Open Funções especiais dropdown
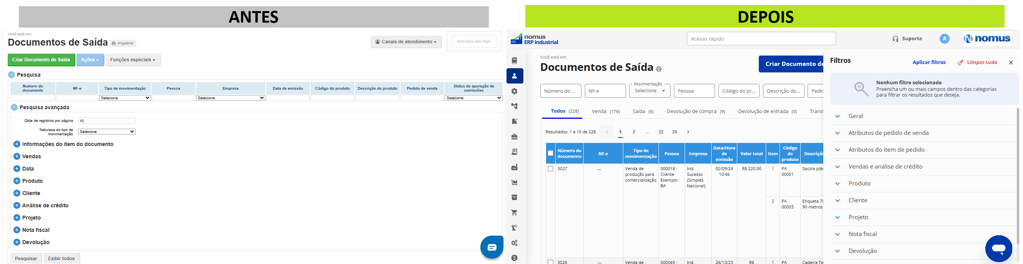This screenshot has height=264, width=1023. [133, 60]
